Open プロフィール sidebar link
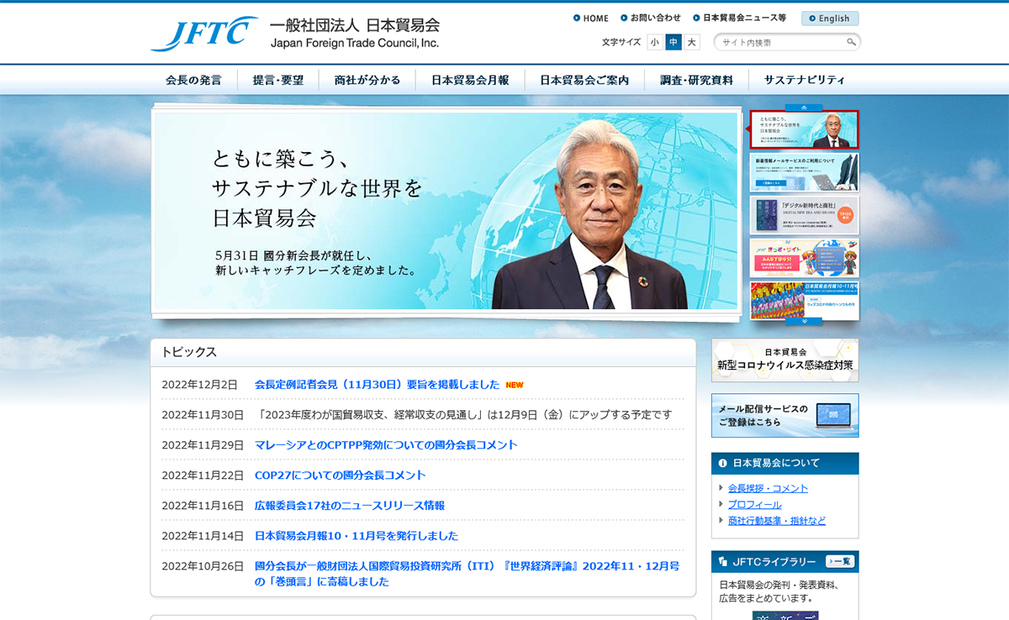1009x620 pixels. [754, 505]
